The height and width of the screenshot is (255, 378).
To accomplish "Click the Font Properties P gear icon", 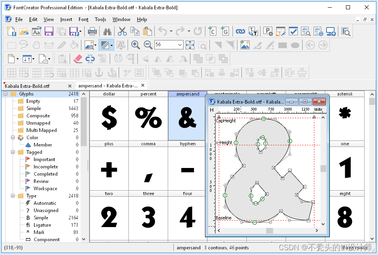I will coord(268,31).
